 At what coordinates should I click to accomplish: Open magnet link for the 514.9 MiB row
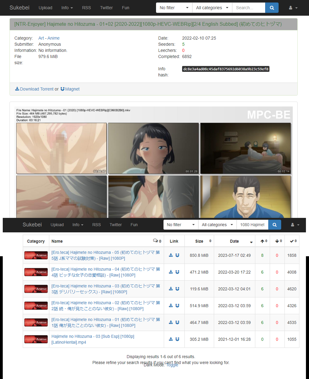click(x=177, y=306)
